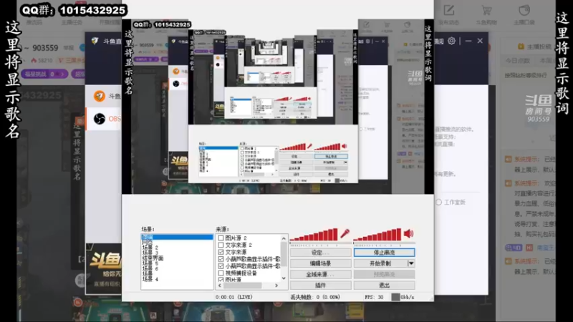Open 全域来源... global sources
This screenshot has width=573, height=322.
pos(320,274)
